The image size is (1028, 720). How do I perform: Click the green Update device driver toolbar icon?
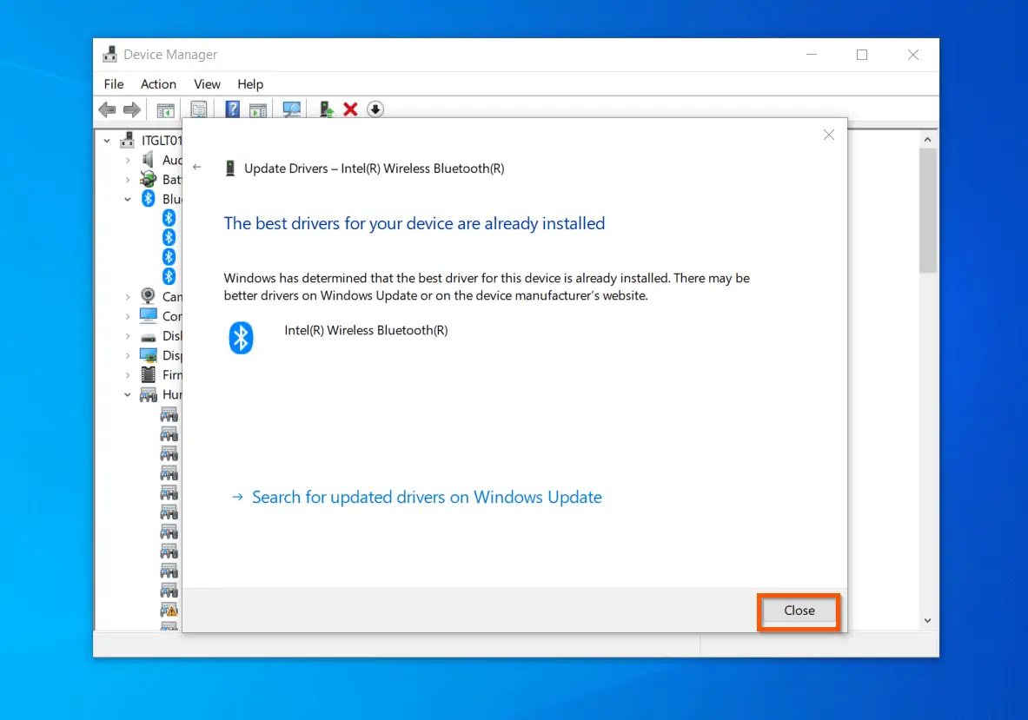coord(326,109)
